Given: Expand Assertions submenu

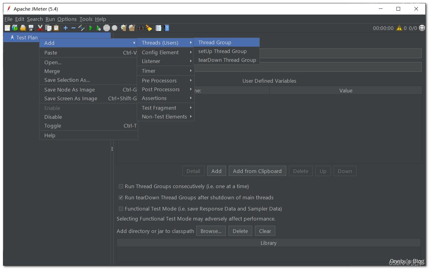Looking at the screenshot, I should (166, 98).
